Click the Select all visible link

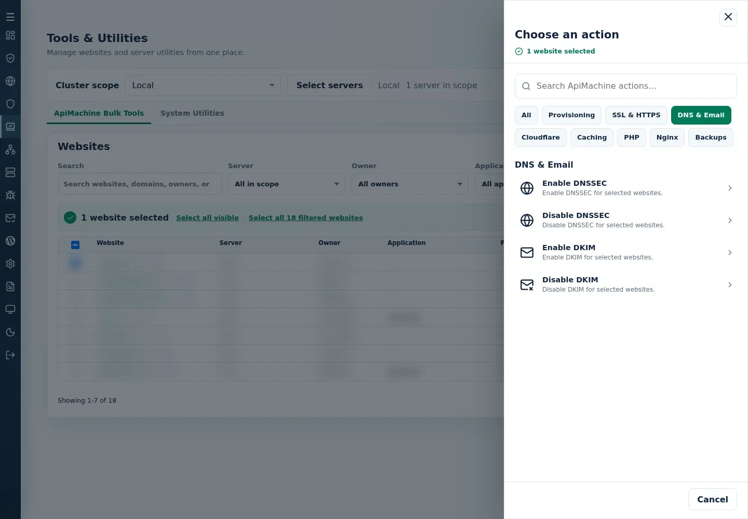tap(207, 218)
